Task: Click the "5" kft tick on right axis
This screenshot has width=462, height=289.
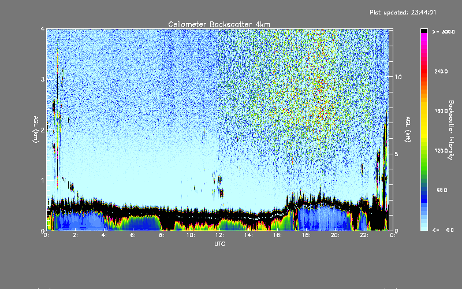Action: (397, 154)
